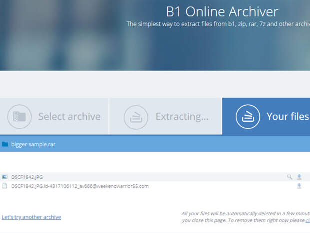Click the Let's try another archive link
This screenshot has width=310, height=233.
coord(31,217)
